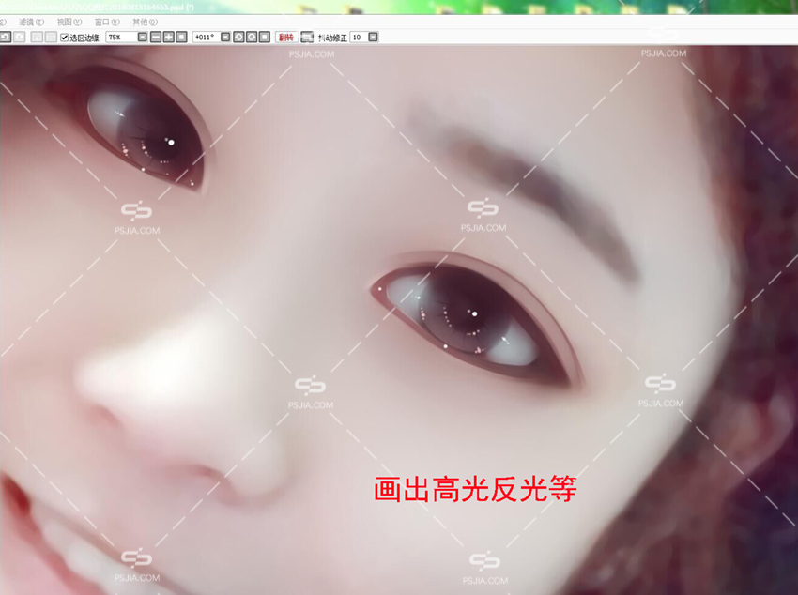Open the 滤镜(T) menu
Image resolution: width=798 pixels, height=595 pixels.
(x=32, y=22)
